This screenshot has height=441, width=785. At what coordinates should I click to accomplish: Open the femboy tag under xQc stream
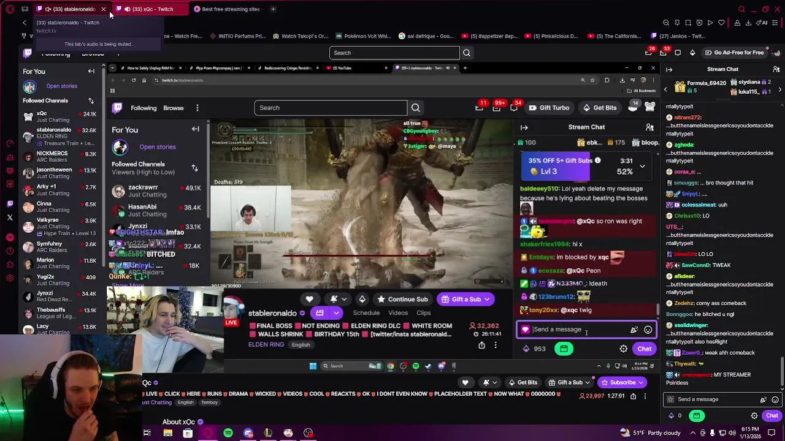click(x=210, y=402)
